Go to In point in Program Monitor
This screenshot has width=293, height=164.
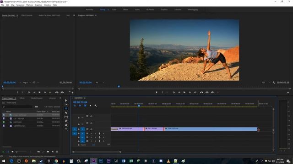174,92
